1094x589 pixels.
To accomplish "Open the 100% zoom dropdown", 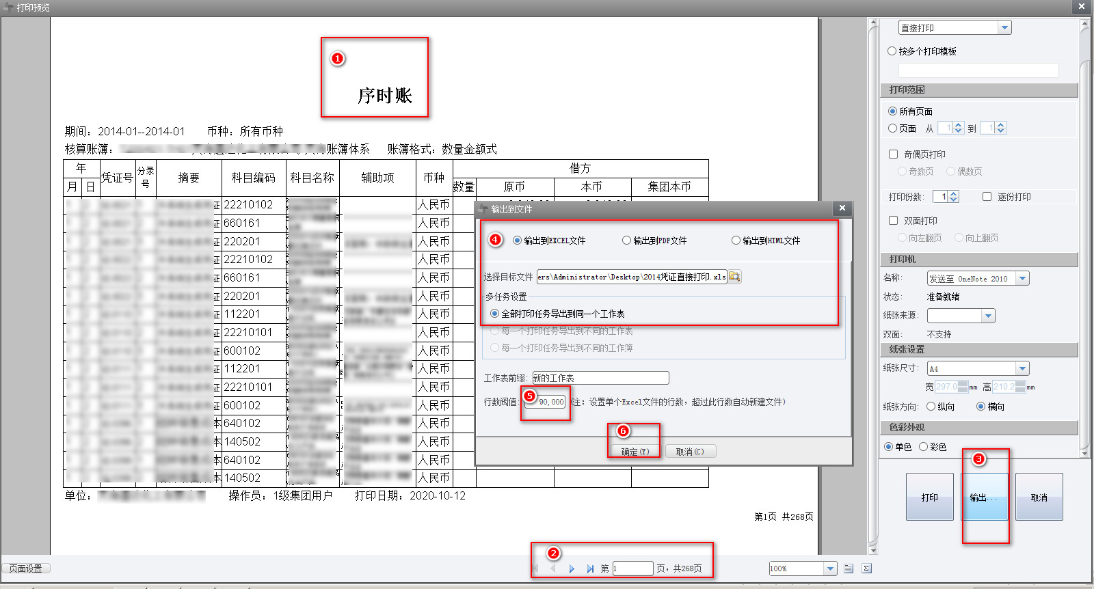I will pyautogui.click(x=830, y=569).
